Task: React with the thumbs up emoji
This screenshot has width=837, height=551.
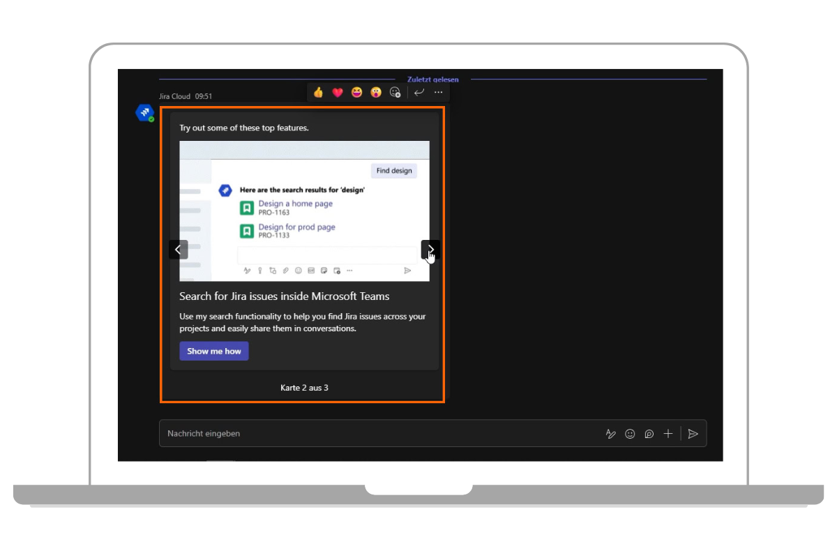Action: [x=318, y=92]
